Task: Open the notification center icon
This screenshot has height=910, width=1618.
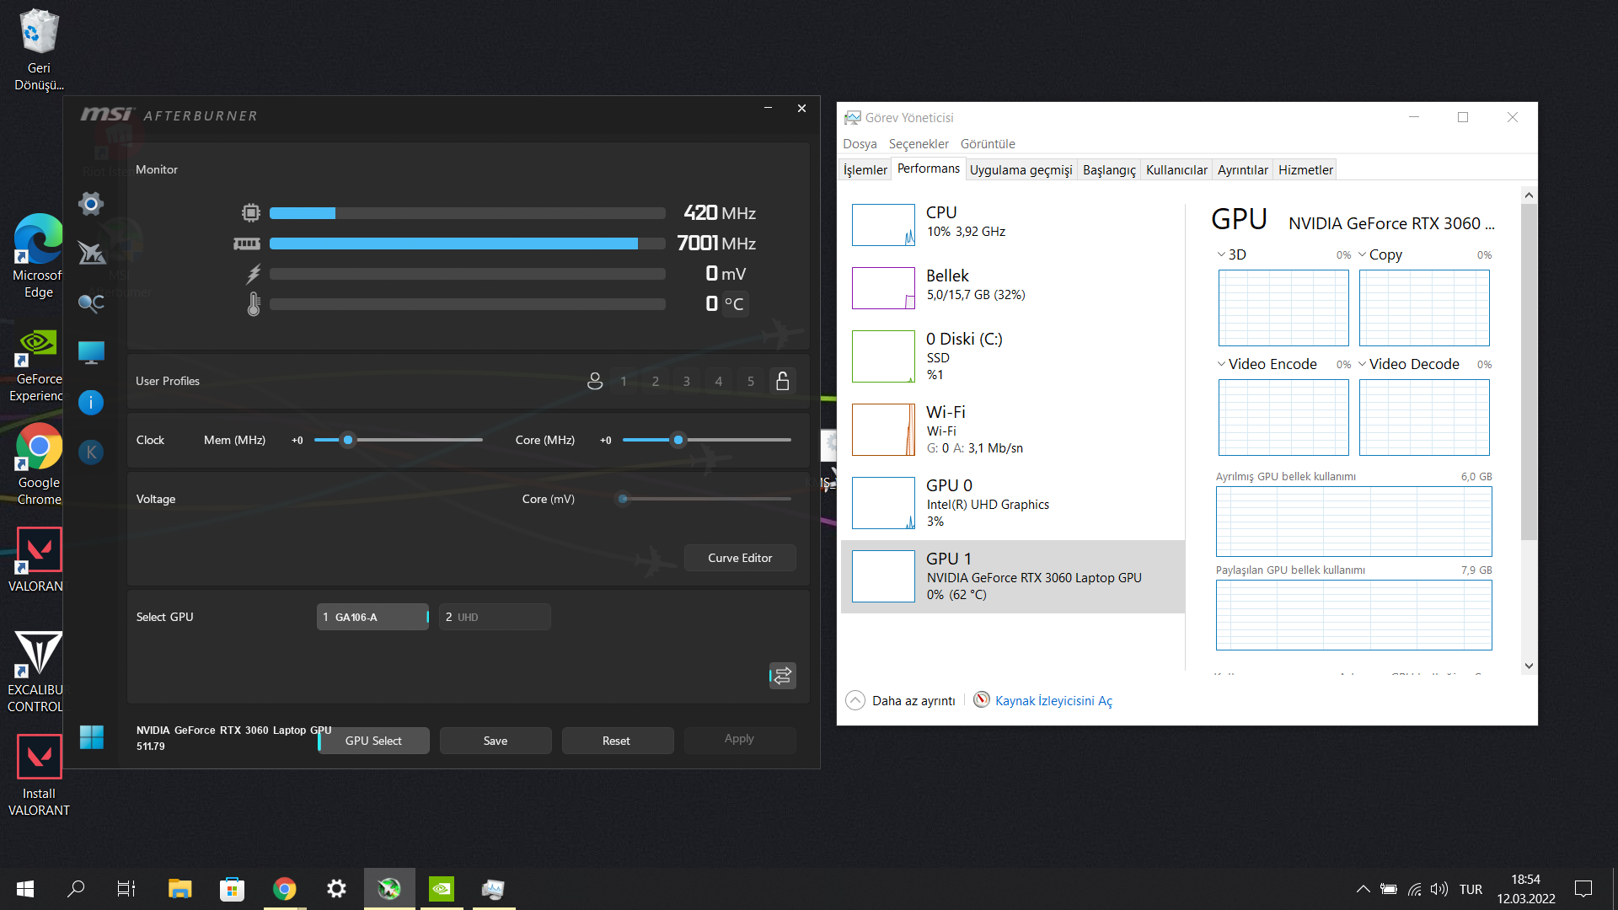Action: point(1583,889)
